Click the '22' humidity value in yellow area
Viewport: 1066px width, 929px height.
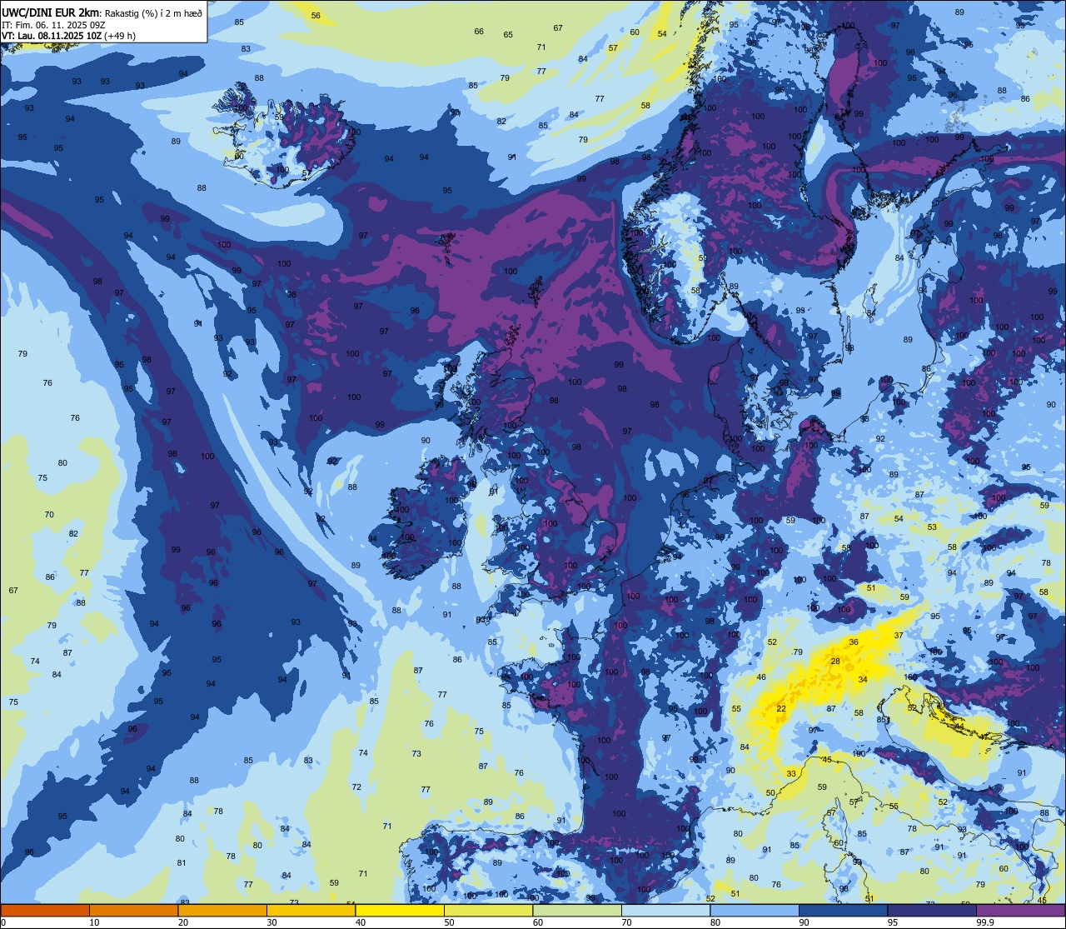tap(781, 708)
